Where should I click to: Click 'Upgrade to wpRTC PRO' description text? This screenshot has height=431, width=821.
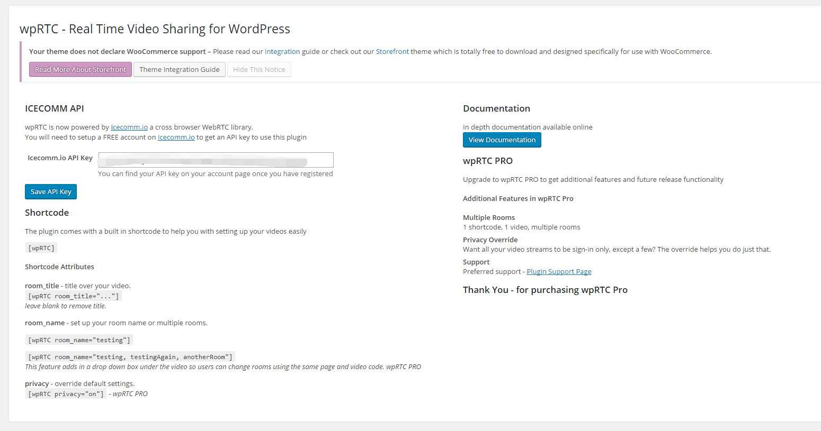(x=593, y=179)
